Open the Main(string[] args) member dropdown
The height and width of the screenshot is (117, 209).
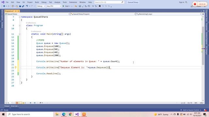click(x=169, y=14)
